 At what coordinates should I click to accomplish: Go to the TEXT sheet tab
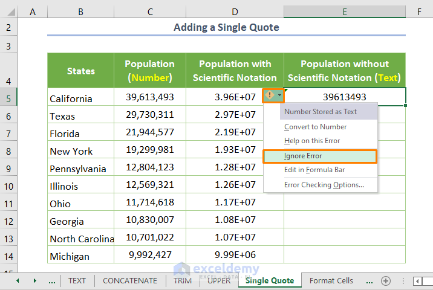[x=77, y=280]
